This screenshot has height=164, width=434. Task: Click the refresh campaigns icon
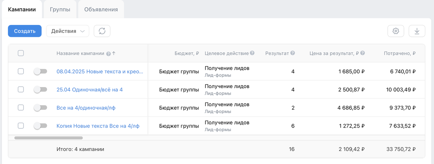102,31
